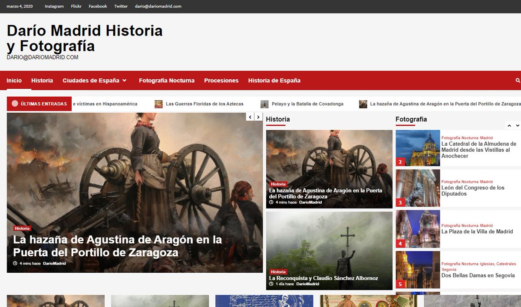Open the search magnifier icon in red navbar

pos(518,81)
